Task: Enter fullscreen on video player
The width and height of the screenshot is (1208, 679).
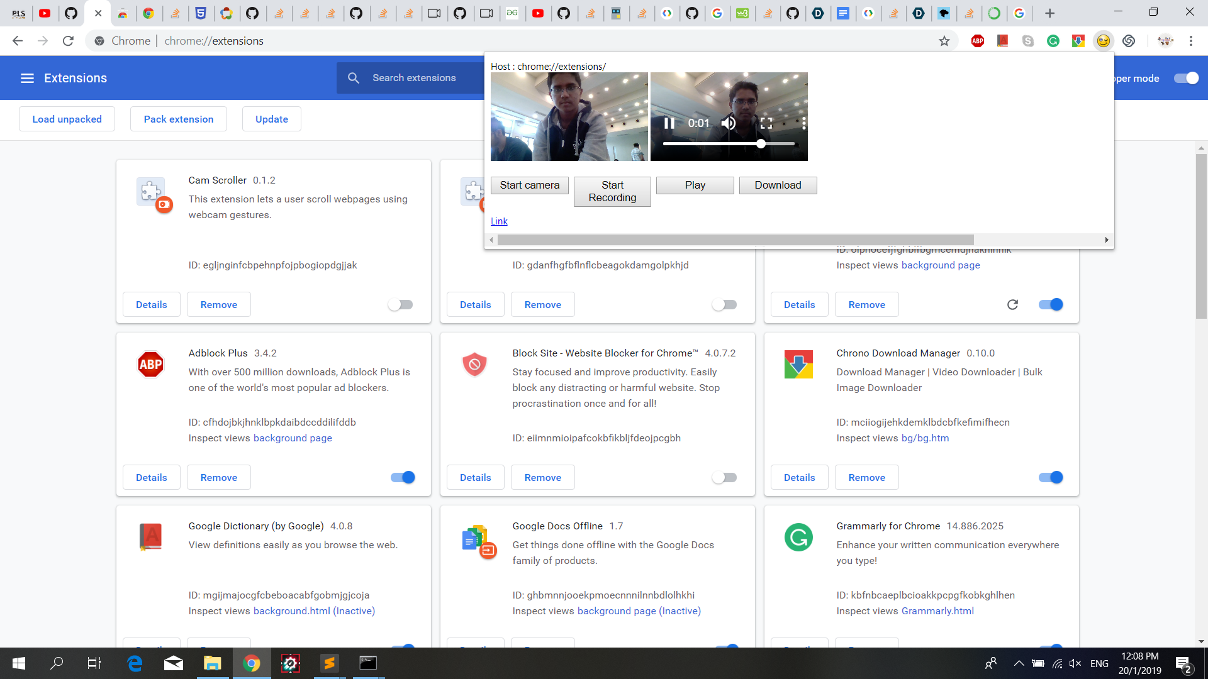Action: pyautogui.click(x=766, y=123)
